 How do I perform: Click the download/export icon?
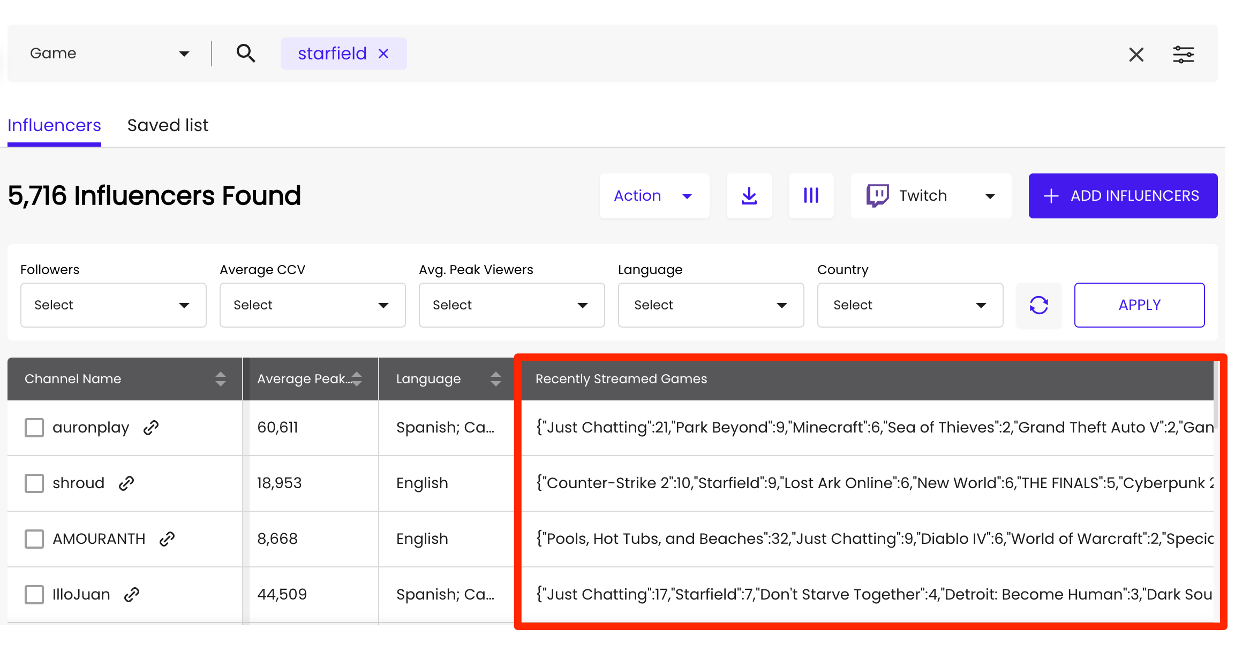coord(749,196)
